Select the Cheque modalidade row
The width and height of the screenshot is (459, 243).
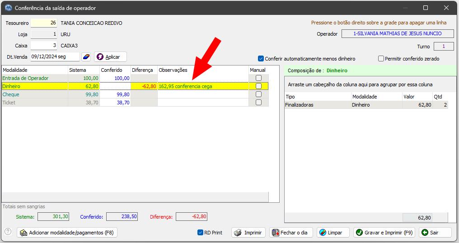[135, 94]
